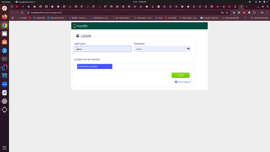Switch to the Slack tab

point(223,7)
